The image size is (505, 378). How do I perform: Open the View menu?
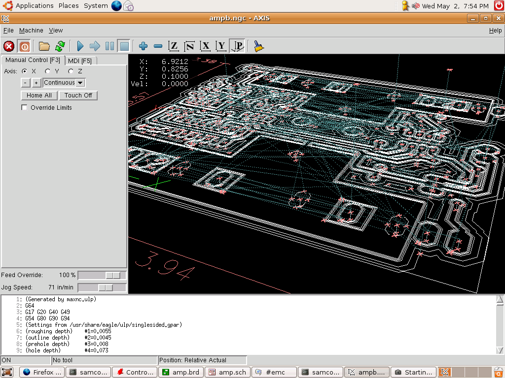tap(56, 30)
